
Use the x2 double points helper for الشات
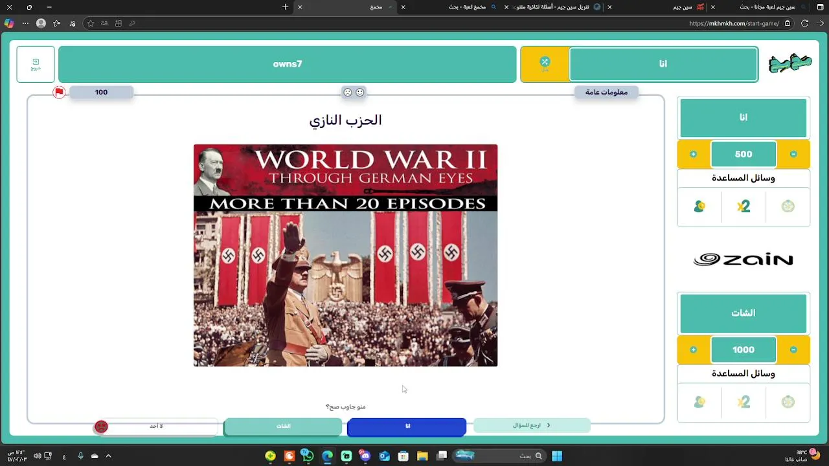(x=744, y=402)
